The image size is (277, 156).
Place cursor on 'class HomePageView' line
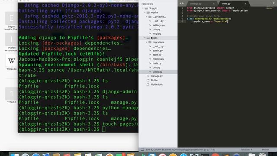209,19
